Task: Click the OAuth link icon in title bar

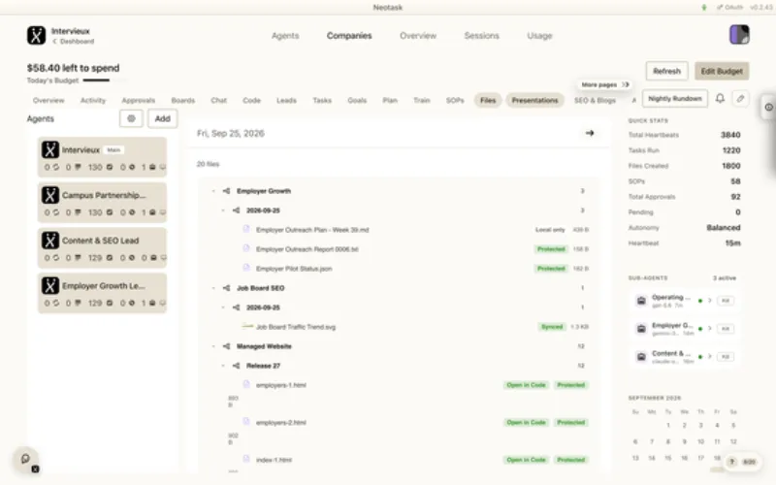Action: pyautogui.click(x=720, y=8)
